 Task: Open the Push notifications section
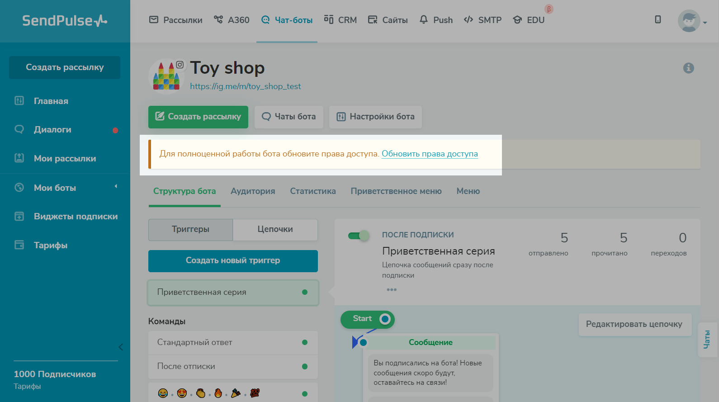(436, 20)
